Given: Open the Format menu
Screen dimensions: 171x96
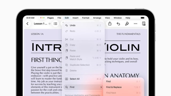Looking at the screenshot, I should 85,18.
